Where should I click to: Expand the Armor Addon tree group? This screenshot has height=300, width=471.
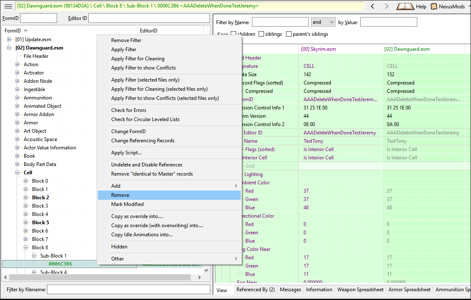pyautogui.click(x=17, y=114)
